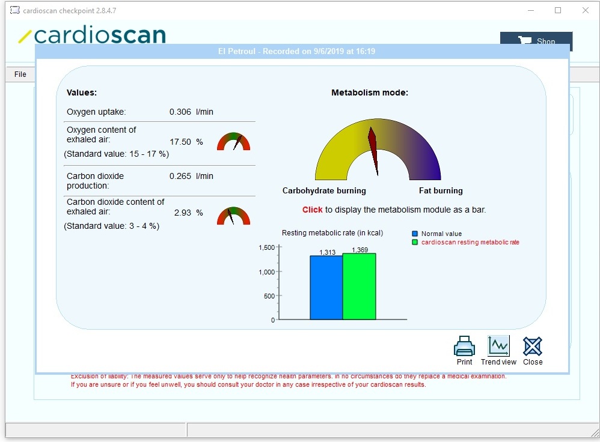
Task: Maximize the cardioscan checkpoint window
Action: click(558, 10)
